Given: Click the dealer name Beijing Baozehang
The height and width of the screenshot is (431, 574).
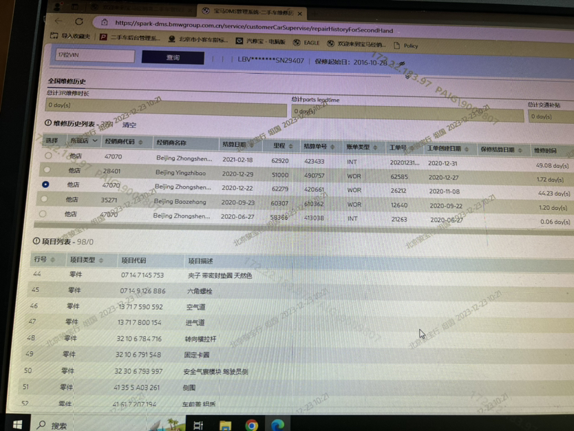Looking at the screenshot, I should (180, 202).
